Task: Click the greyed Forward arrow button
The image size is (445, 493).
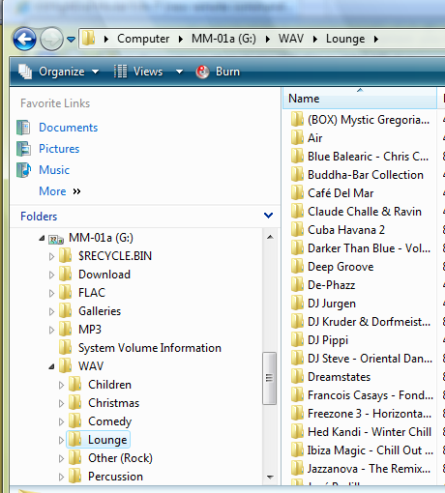Action: (51, 40)
